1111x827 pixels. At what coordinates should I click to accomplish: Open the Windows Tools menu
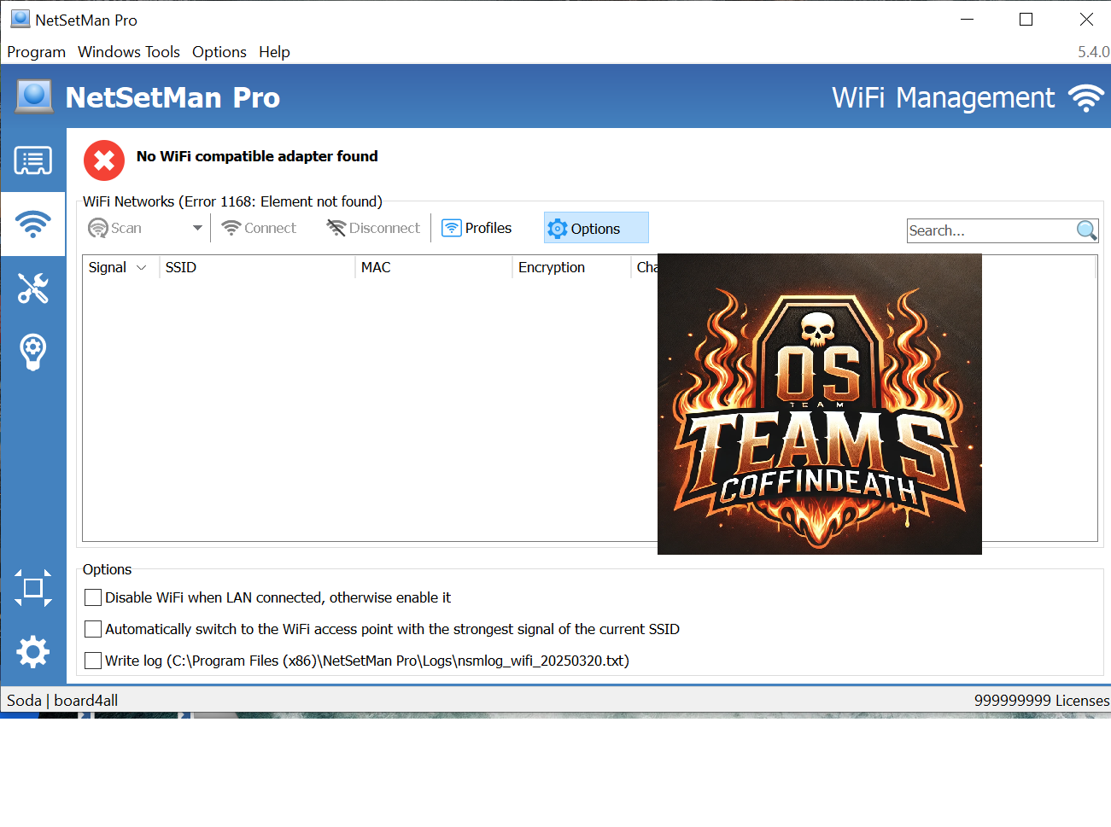click(x=129, y=52)
